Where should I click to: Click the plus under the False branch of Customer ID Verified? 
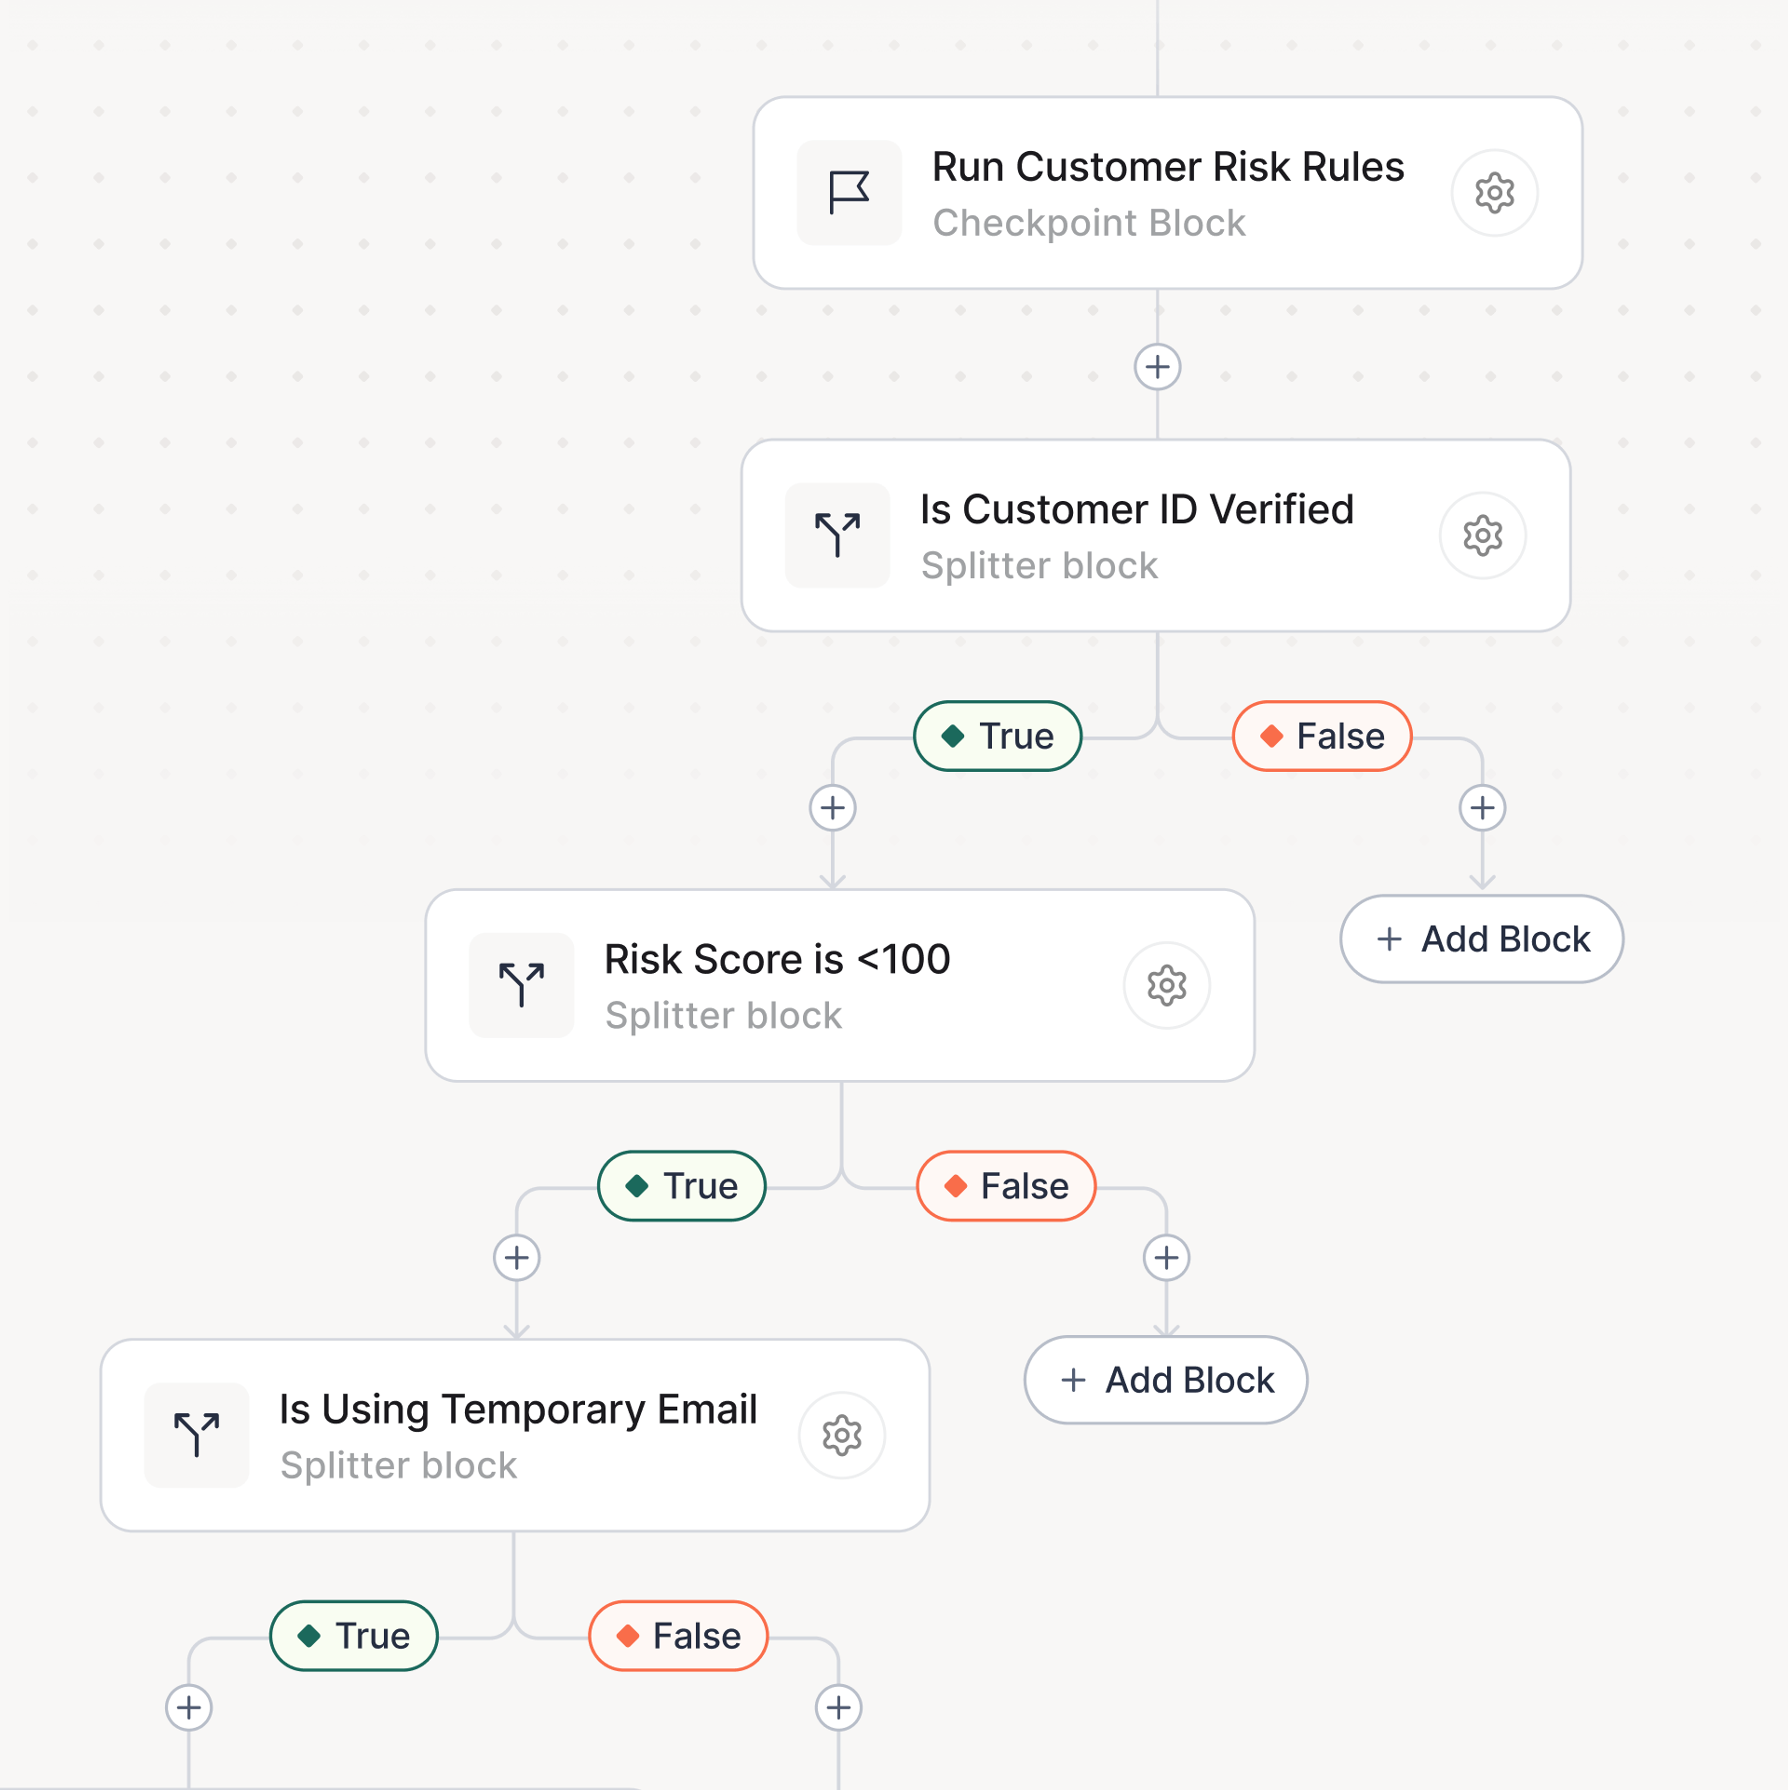click(x=1481, y=808)
